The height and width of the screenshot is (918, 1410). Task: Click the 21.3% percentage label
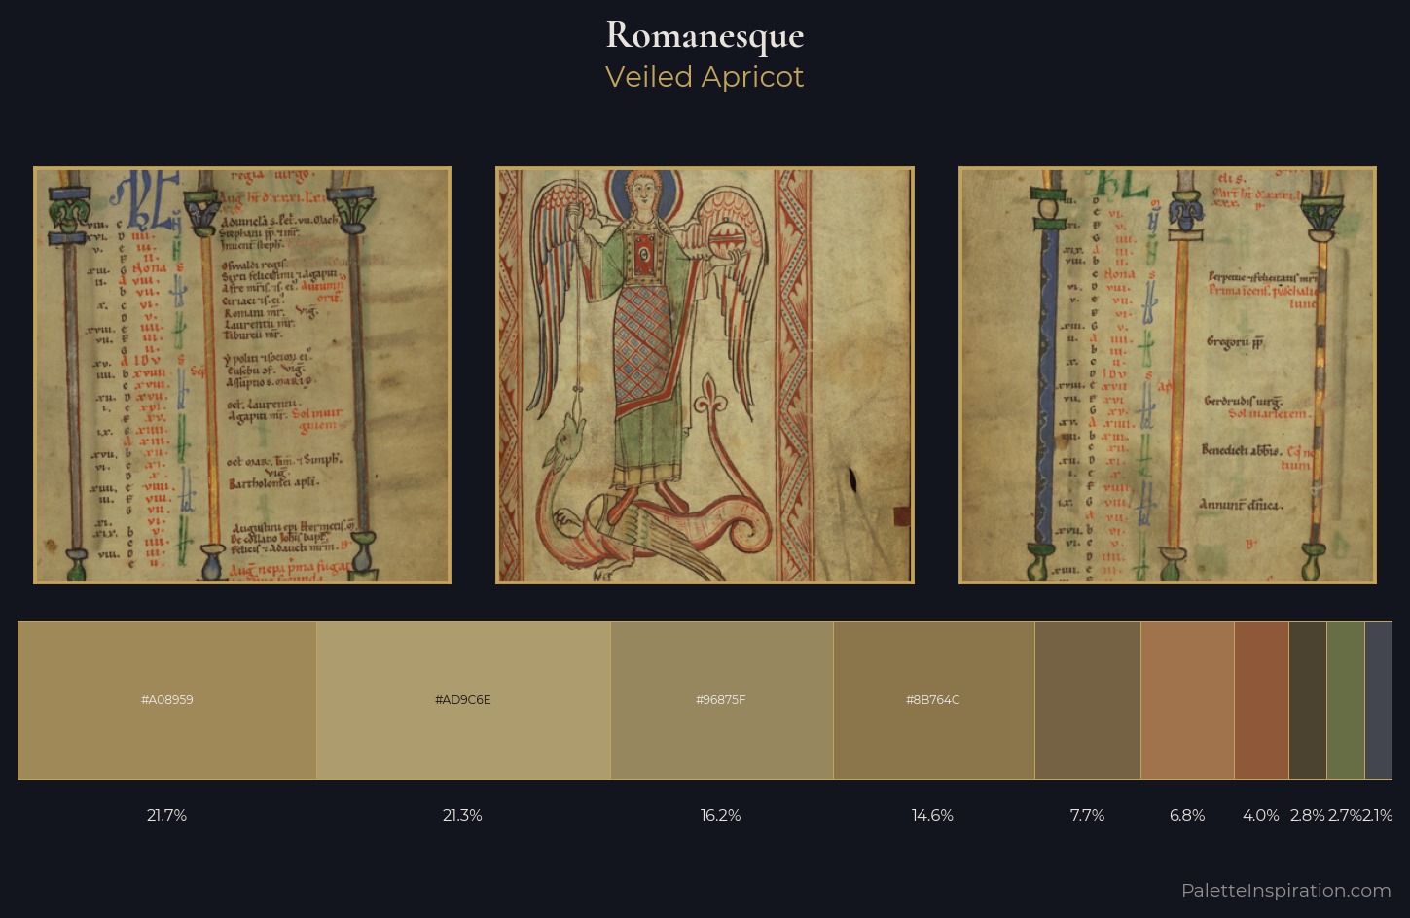tap(462, 815)
